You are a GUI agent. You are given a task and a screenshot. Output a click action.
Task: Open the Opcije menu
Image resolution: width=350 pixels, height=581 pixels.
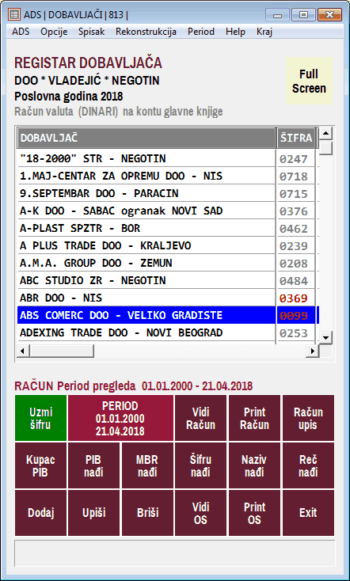click(x=54, y=32)
